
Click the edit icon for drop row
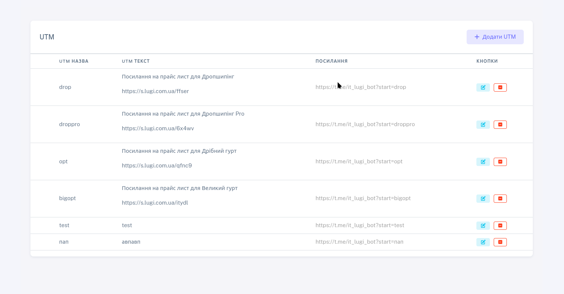click(483, 87)
